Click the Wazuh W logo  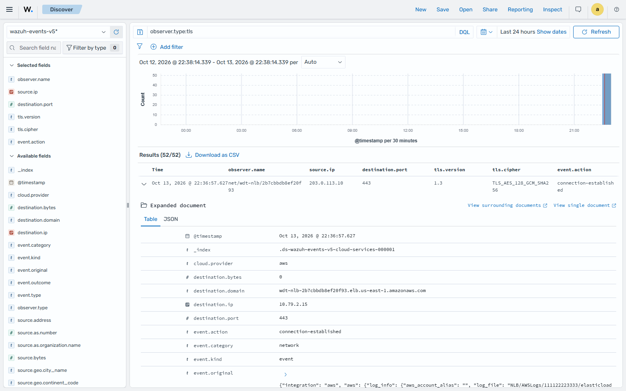[28, 9]
